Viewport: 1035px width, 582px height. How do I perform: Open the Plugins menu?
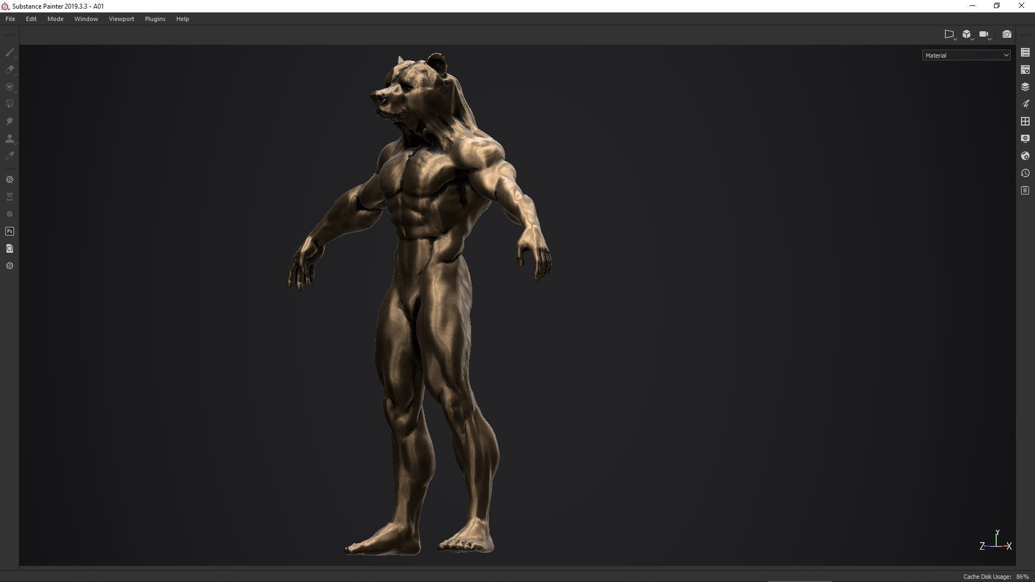coord(155,19)
